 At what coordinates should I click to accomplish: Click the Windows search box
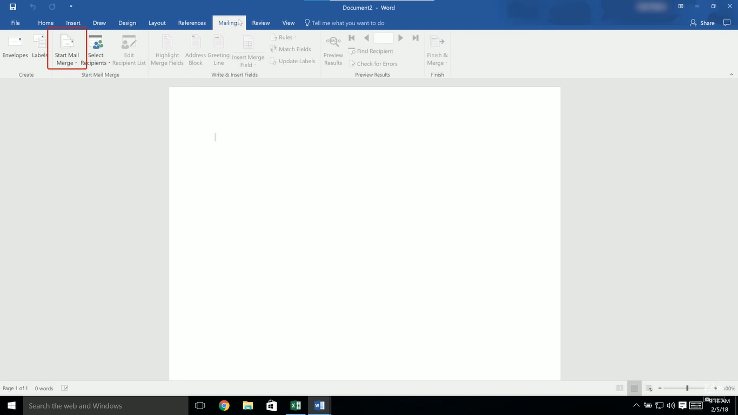click(105, 405)
